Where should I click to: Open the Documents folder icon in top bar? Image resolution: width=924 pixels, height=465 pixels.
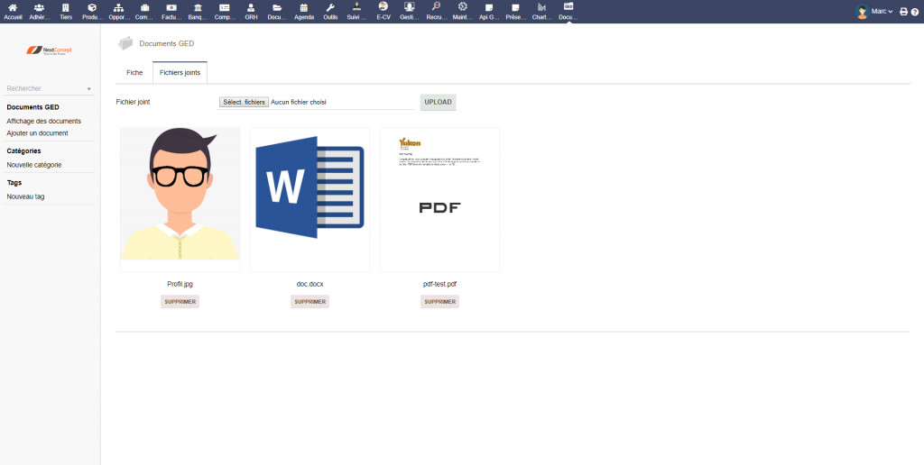pyautogui.click(x=277, y=7)
